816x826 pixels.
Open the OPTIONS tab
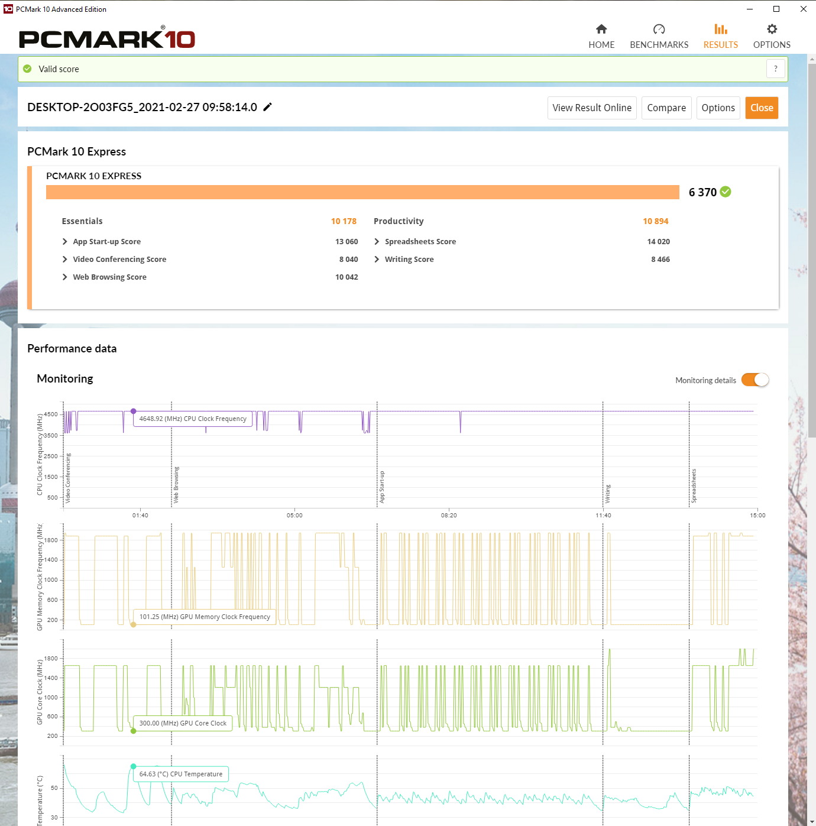pyautogui.click(x=772, y=37)
